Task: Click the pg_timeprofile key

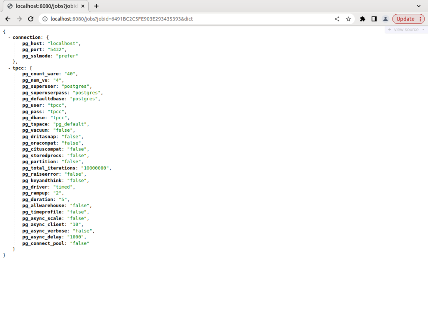Action: point(42,212)
